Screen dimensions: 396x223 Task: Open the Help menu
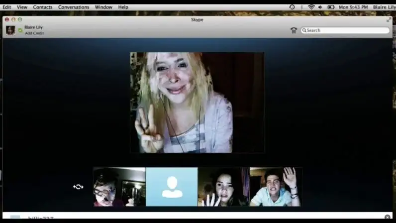coord(123,7)
